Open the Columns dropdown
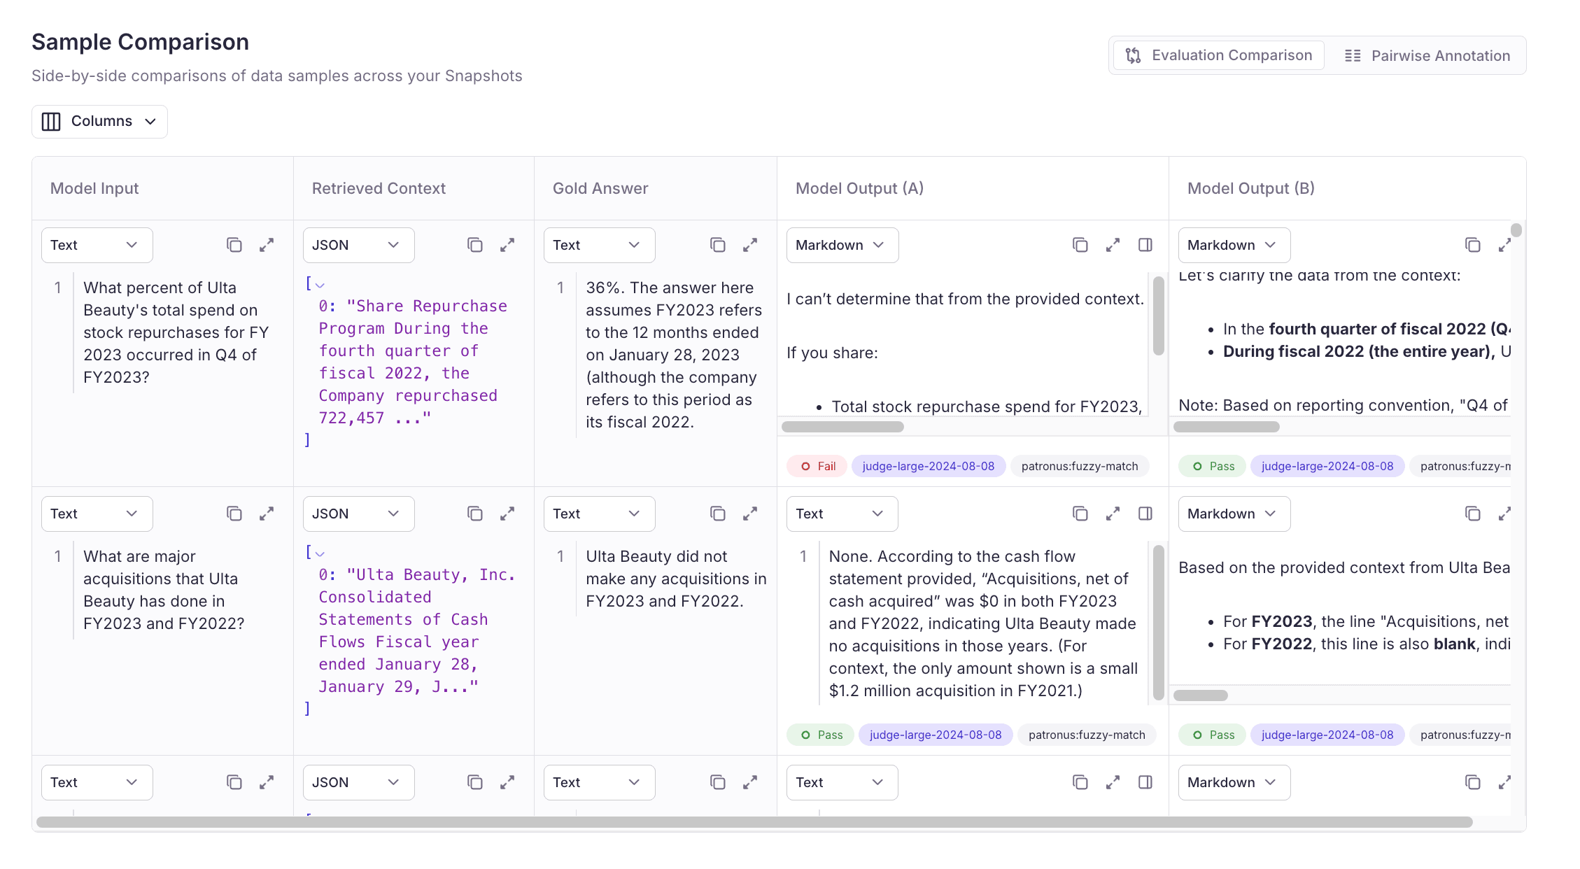Viewport: 1580px width, 869px height. (99, 121)
